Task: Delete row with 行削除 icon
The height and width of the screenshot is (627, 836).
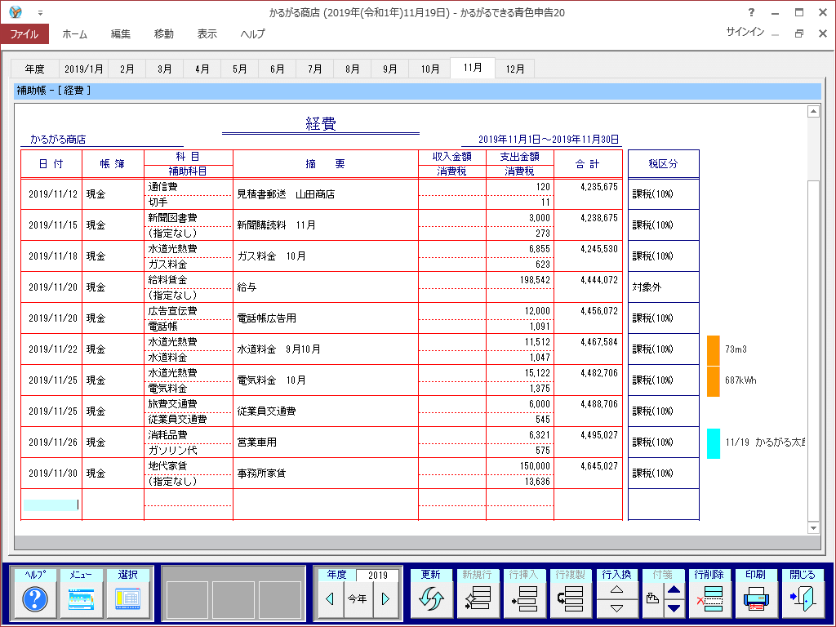Action: pyautogui.click(x=709, y=598)
